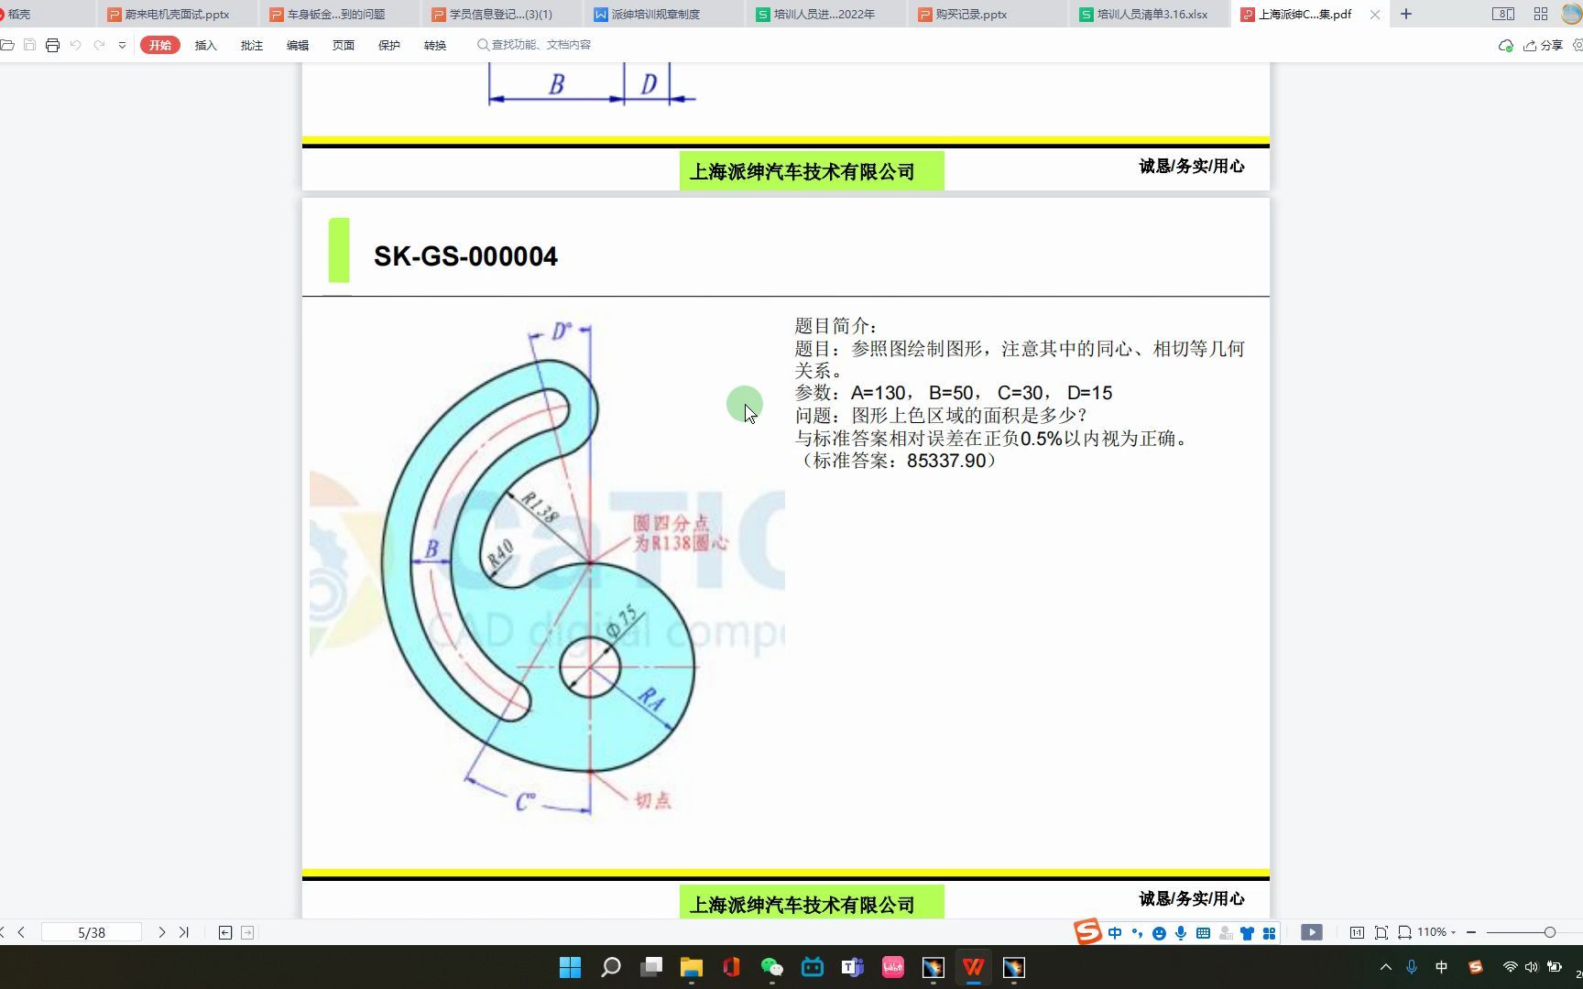Jump to the last page of the PDF

tap(184, 932)
